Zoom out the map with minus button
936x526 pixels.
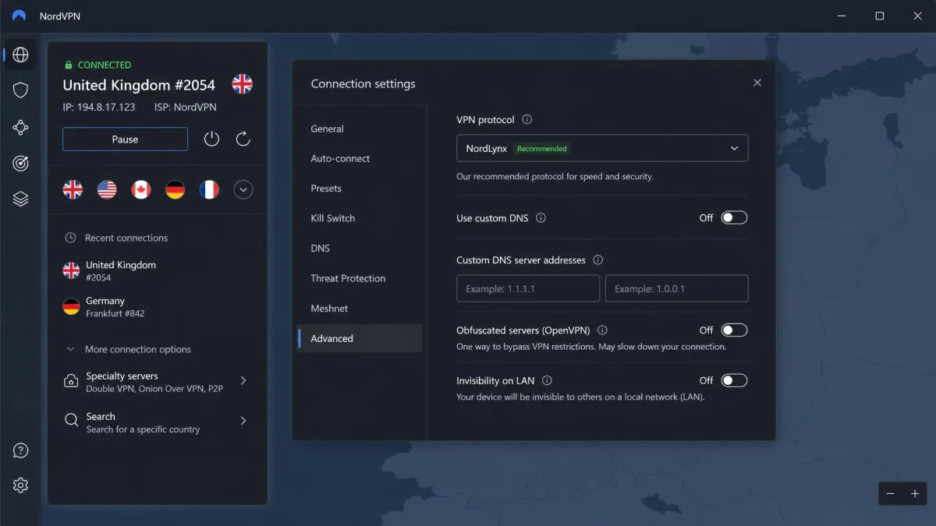tap(891, 493)
